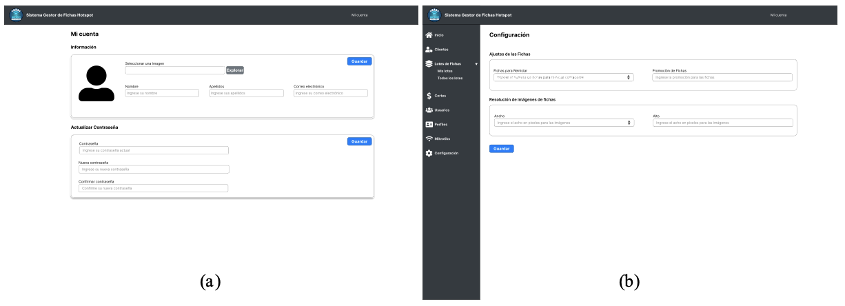This screenshot has height=306, width=845.
Task: Collapse the Lotes de Fichas arrow
Action: coord(476,63)
